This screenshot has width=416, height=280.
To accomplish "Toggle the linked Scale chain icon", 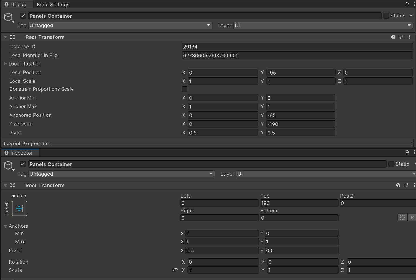I will (175, 270).
